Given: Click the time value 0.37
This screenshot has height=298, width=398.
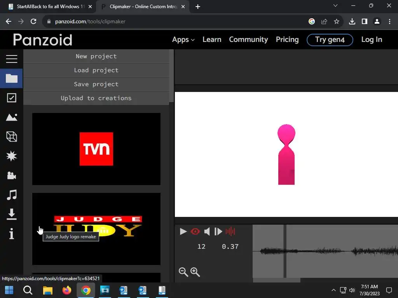Looking at the screenshot, I should [230, 246].
